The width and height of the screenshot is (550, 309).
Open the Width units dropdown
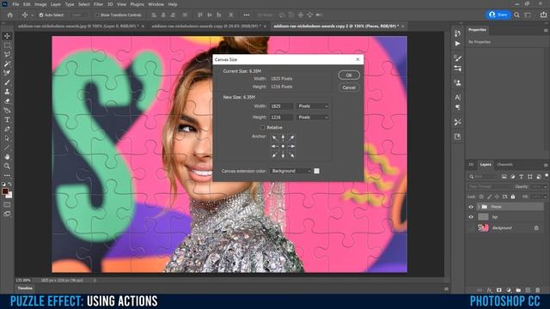point(313,106)
